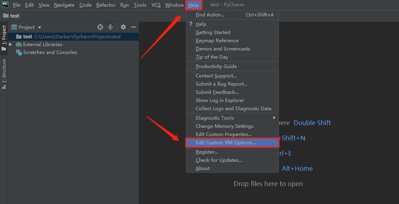Select the Scratches and Consoles icon
This screenshot has height=204, width=399.
(19, 53)
